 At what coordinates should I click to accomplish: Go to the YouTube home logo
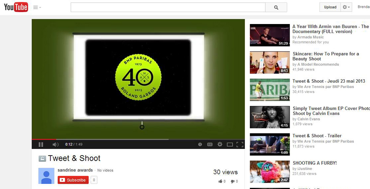pos(16,7)
